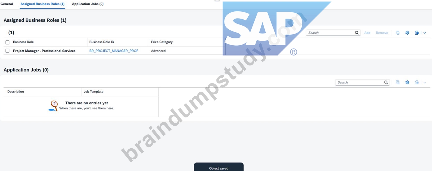Focus the Business Roles search field
Image resolution: width=432 pixels, height=171 pixels.
tap(331, 33)
